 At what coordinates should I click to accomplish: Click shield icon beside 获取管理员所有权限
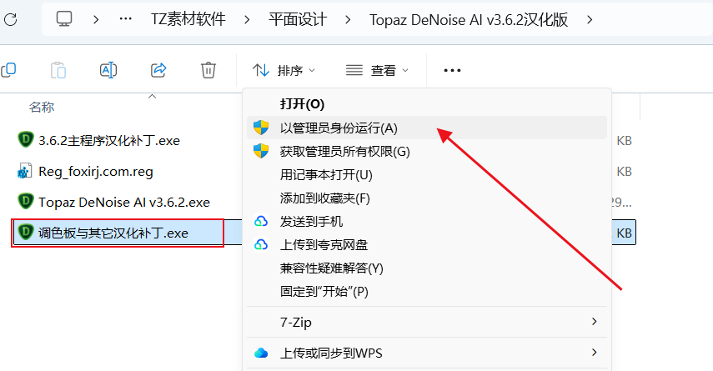pos(261,151)
